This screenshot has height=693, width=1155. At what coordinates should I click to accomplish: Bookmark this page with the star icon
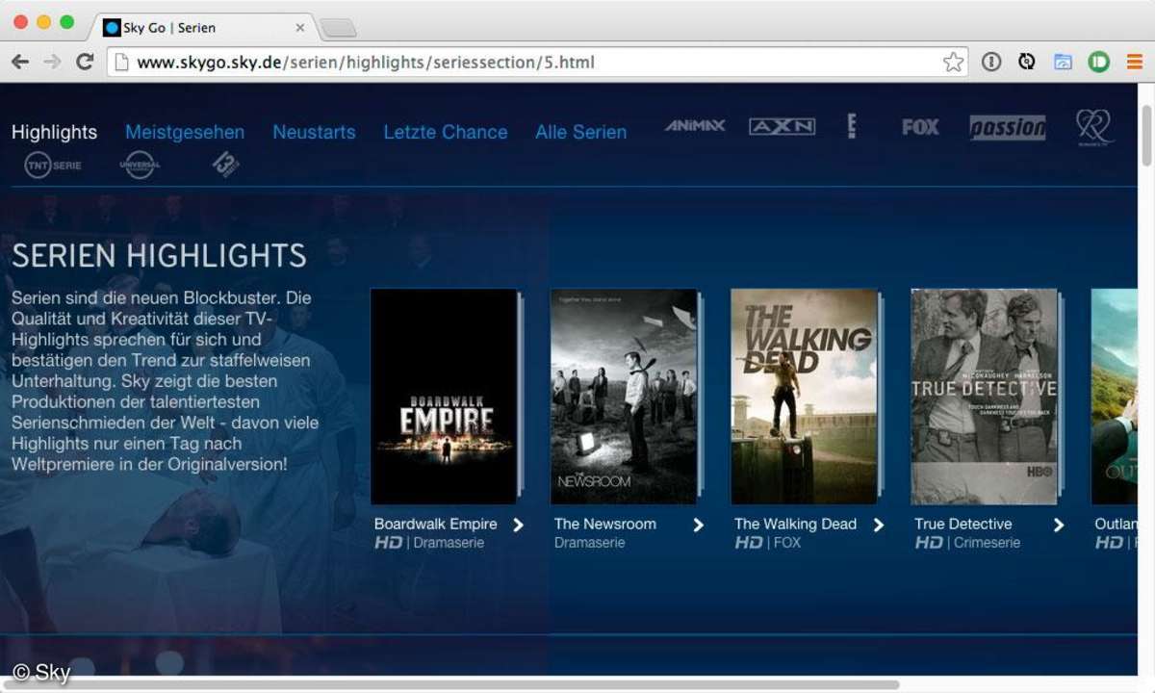click(x=953, y=63)
